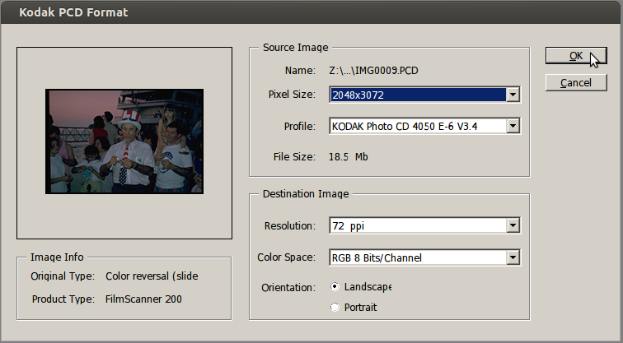Click the RGB 8 Bits/Channel field
The width and height of the screenshot is (623, 343).
coord(417,257)
